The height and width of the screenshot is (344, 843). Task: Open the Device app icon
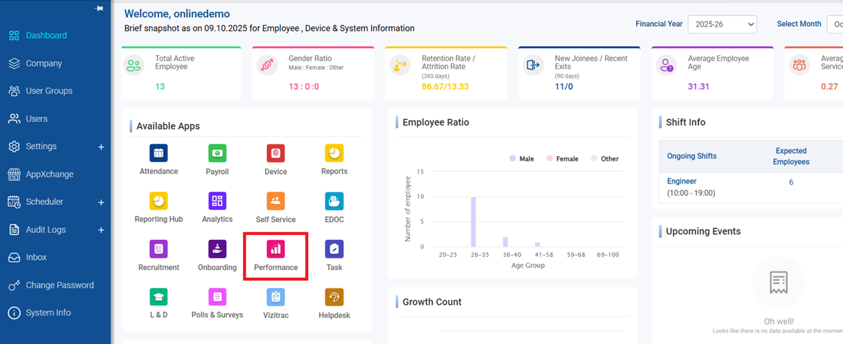(275, 153)
